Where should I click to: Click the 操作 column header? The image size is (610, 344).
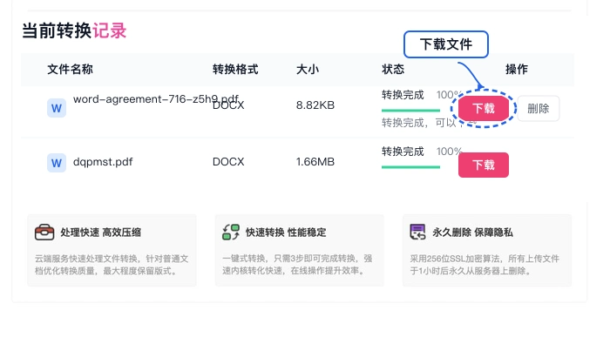tap(517, 70)
